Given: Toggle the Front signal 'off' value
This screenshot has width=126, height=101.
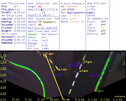Looking at the screenshot, I should 103,22.
